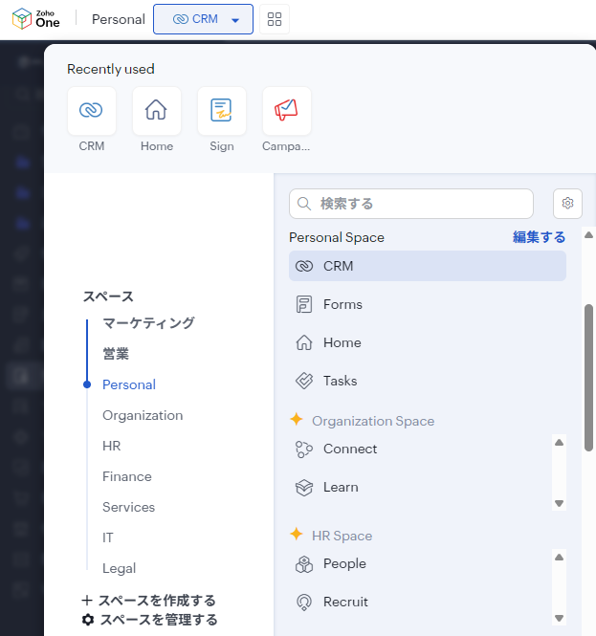Launch Zoho Sign from Recently used

click(x=221, y=112)
